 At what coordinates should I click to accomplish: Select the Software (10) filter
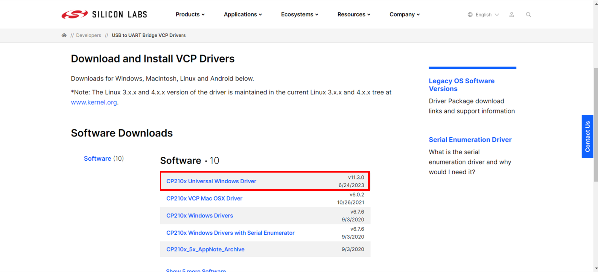tap(104, 159)
